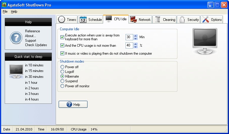Click the Quick start monitor icon
Viewport: 229px width, 134px height.
pos(16,71)
